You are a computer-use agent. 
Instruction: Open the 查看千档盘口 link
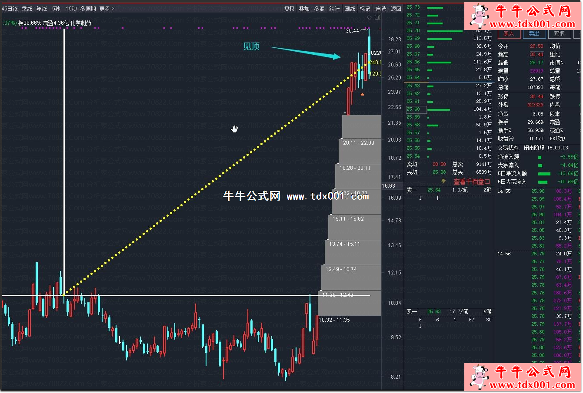tap(472, 182)
